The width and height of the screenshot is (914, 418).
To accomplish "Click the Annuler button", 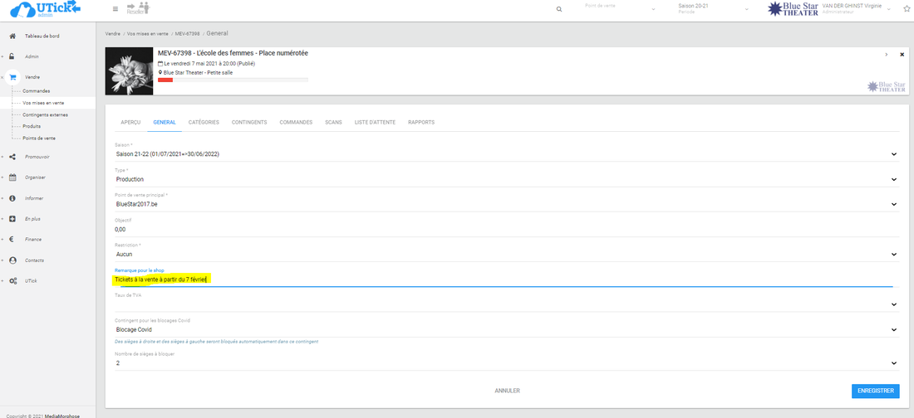I will [507, 391].
